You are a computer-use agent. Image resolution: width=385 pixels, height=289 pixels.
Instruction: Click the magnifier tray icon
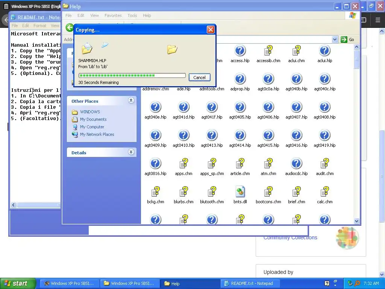pyautogui.click(x=357, y=283)
